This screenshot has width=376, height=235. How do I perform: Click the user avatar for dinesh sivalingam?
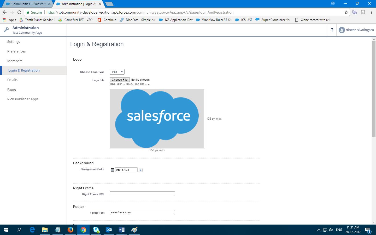pos(342,30)
